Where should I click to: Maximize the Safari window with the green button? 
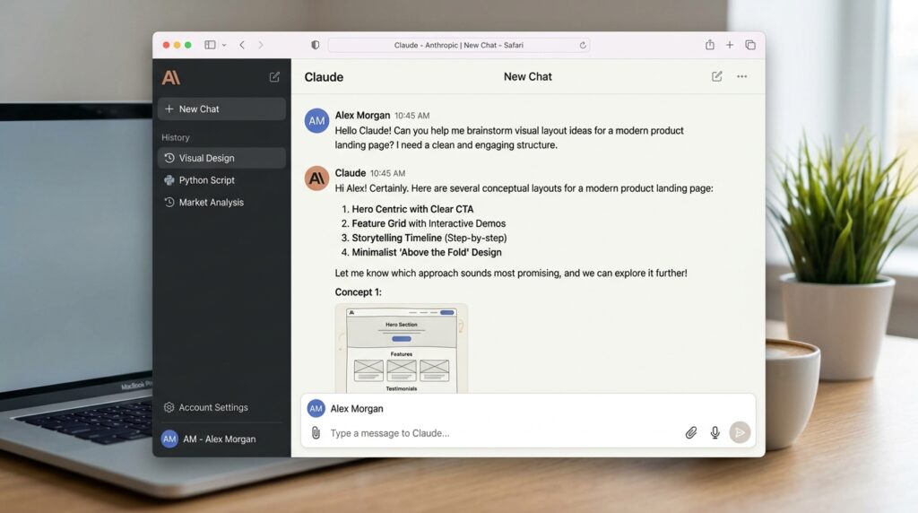point(188,45)
